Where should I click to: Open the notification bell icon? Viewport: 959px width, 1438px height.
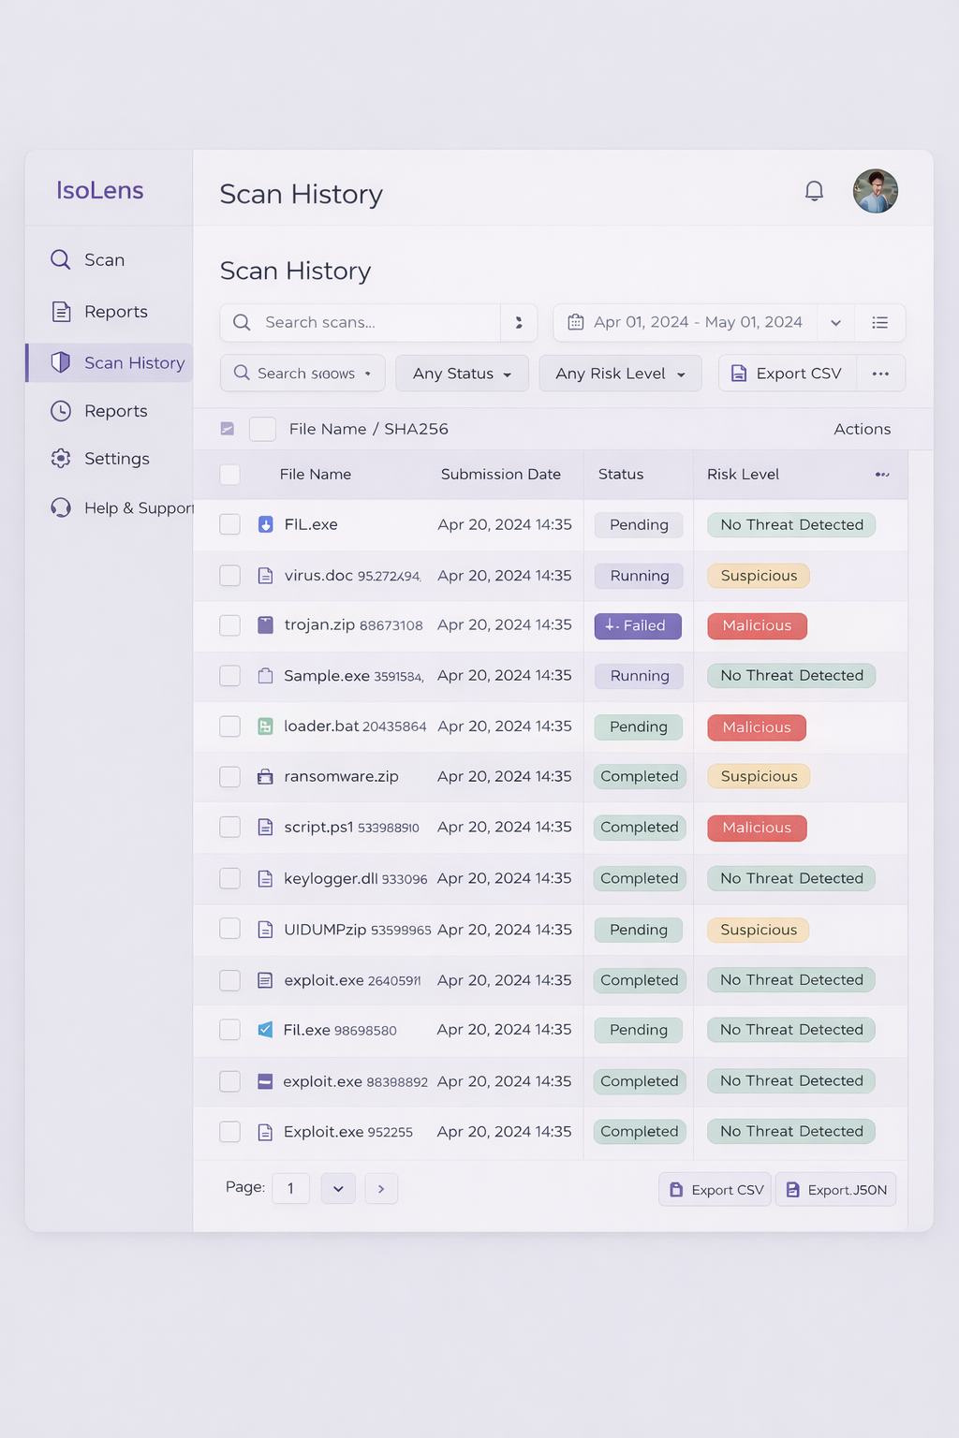814,190
